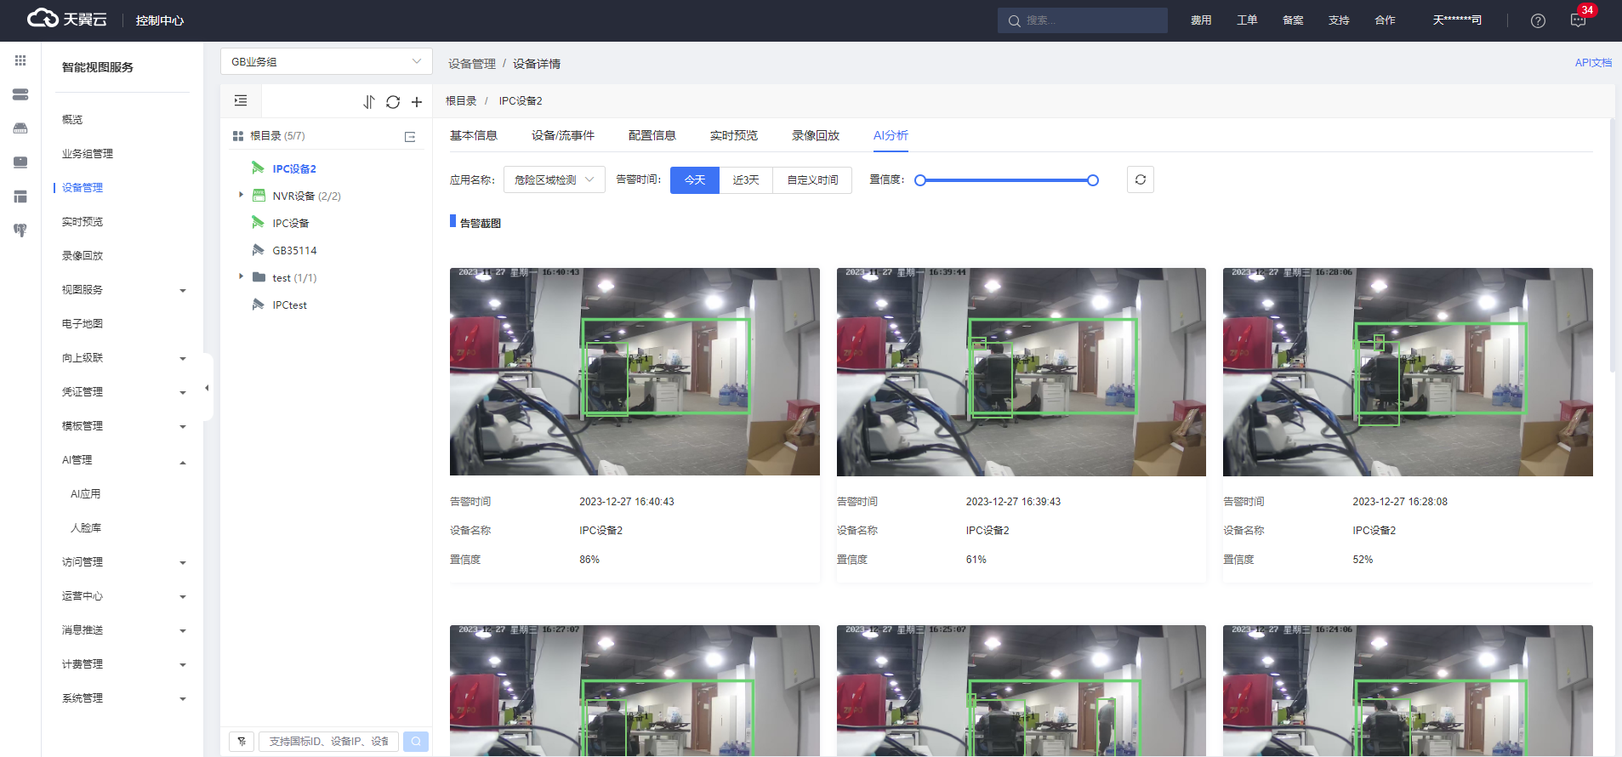Open 工单 in the top navigation
The height and width of the screenshot is (757, 1622).
(1247, 20)
